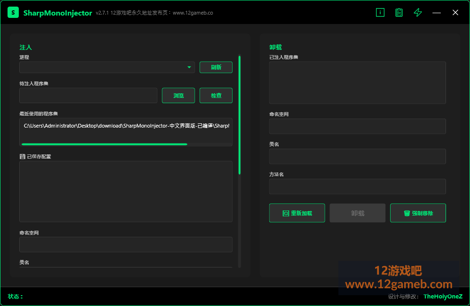
Task: Click the 卸载 unload button
Action: pyautogui.click(x=358, y=213)
